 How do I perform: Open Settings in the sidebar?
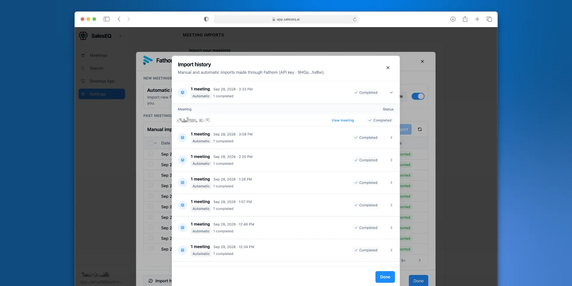(x=102, y=94)
